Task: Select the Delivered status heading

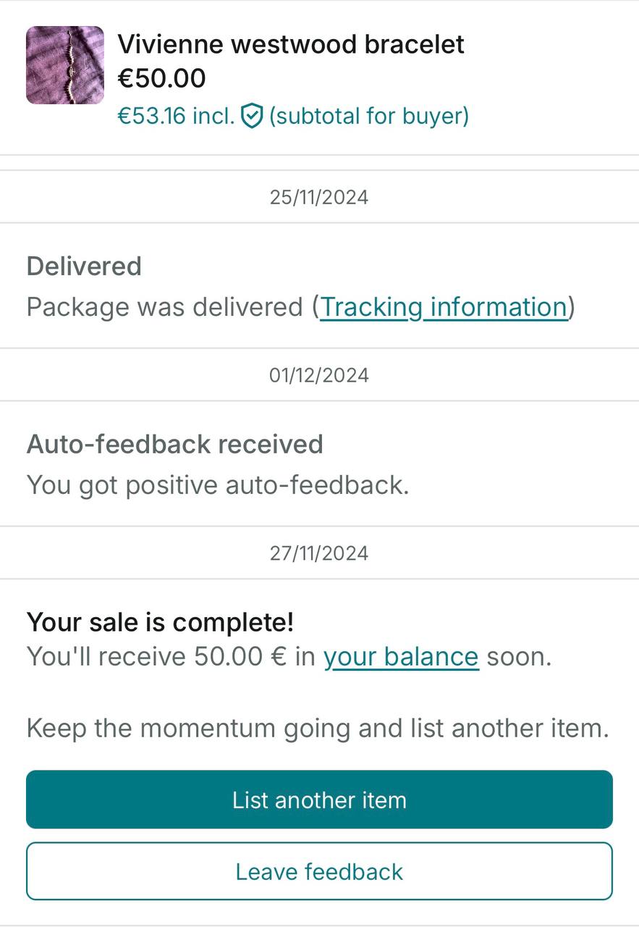Action: click(84, 267)
